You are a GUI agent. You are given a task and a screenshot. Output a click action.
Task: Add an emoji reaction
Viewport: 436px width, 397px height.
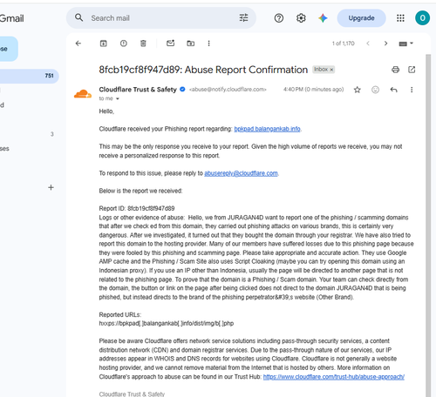[375, 90]
